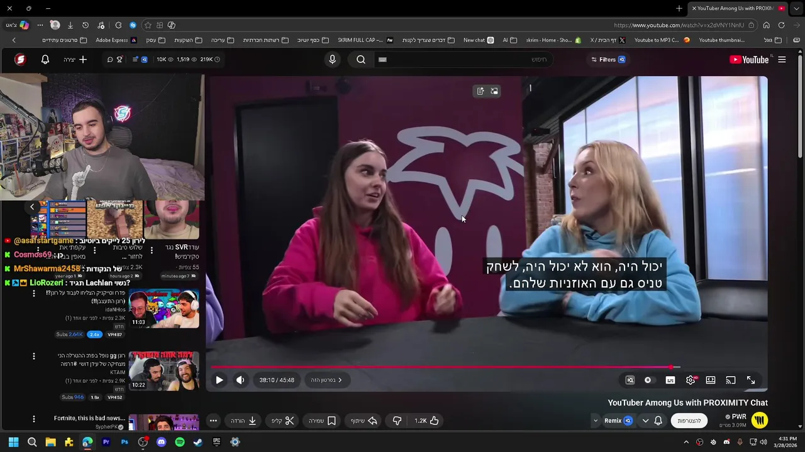Open the Discord taskbar icon
The width and height of the screenshot is (805, 452).
coord(161,442)
